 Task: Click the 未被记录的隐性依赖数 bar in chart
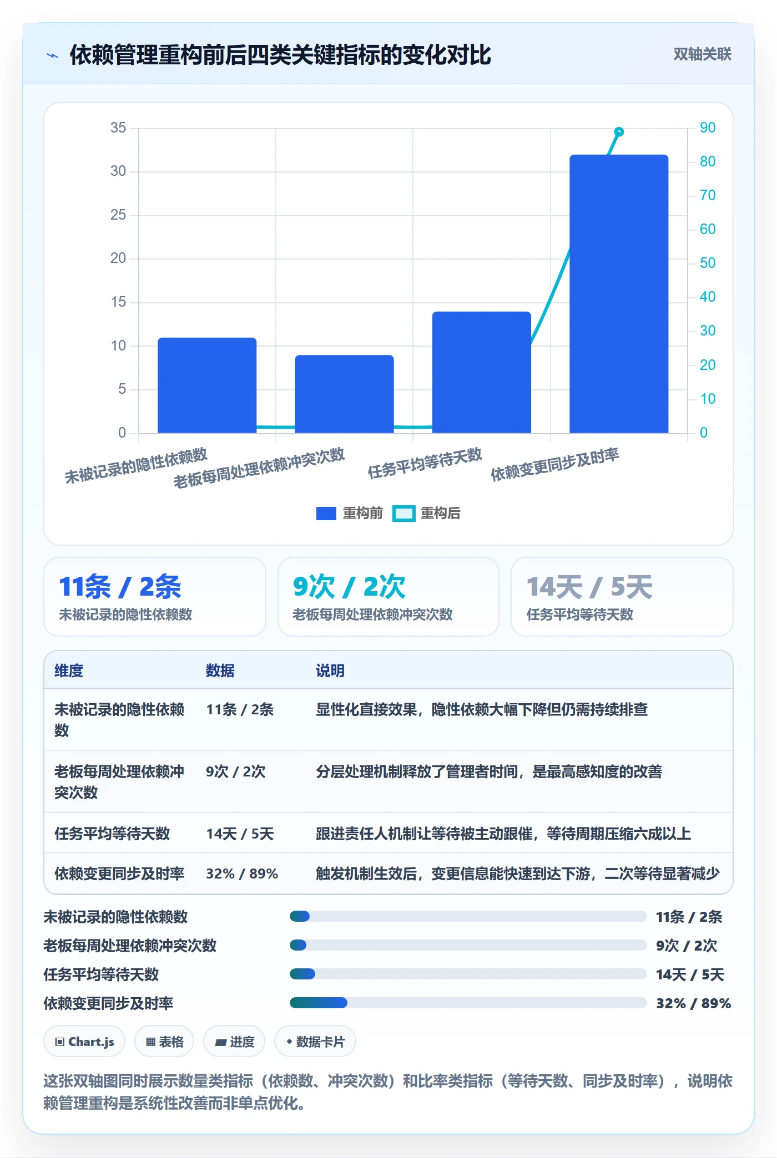click(x=207, y=385)
